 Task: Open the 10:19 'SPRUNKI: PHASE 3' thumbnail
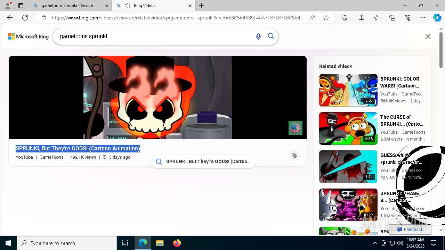(x=348, y=205)
